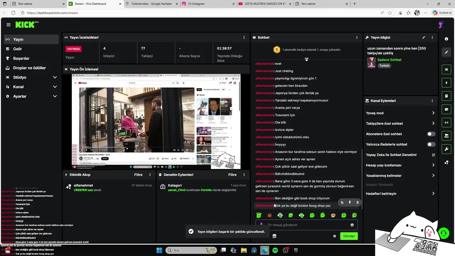Delete the hovered chat message
This screenshot has width=455, height=256.
click(x=358, y=203)
